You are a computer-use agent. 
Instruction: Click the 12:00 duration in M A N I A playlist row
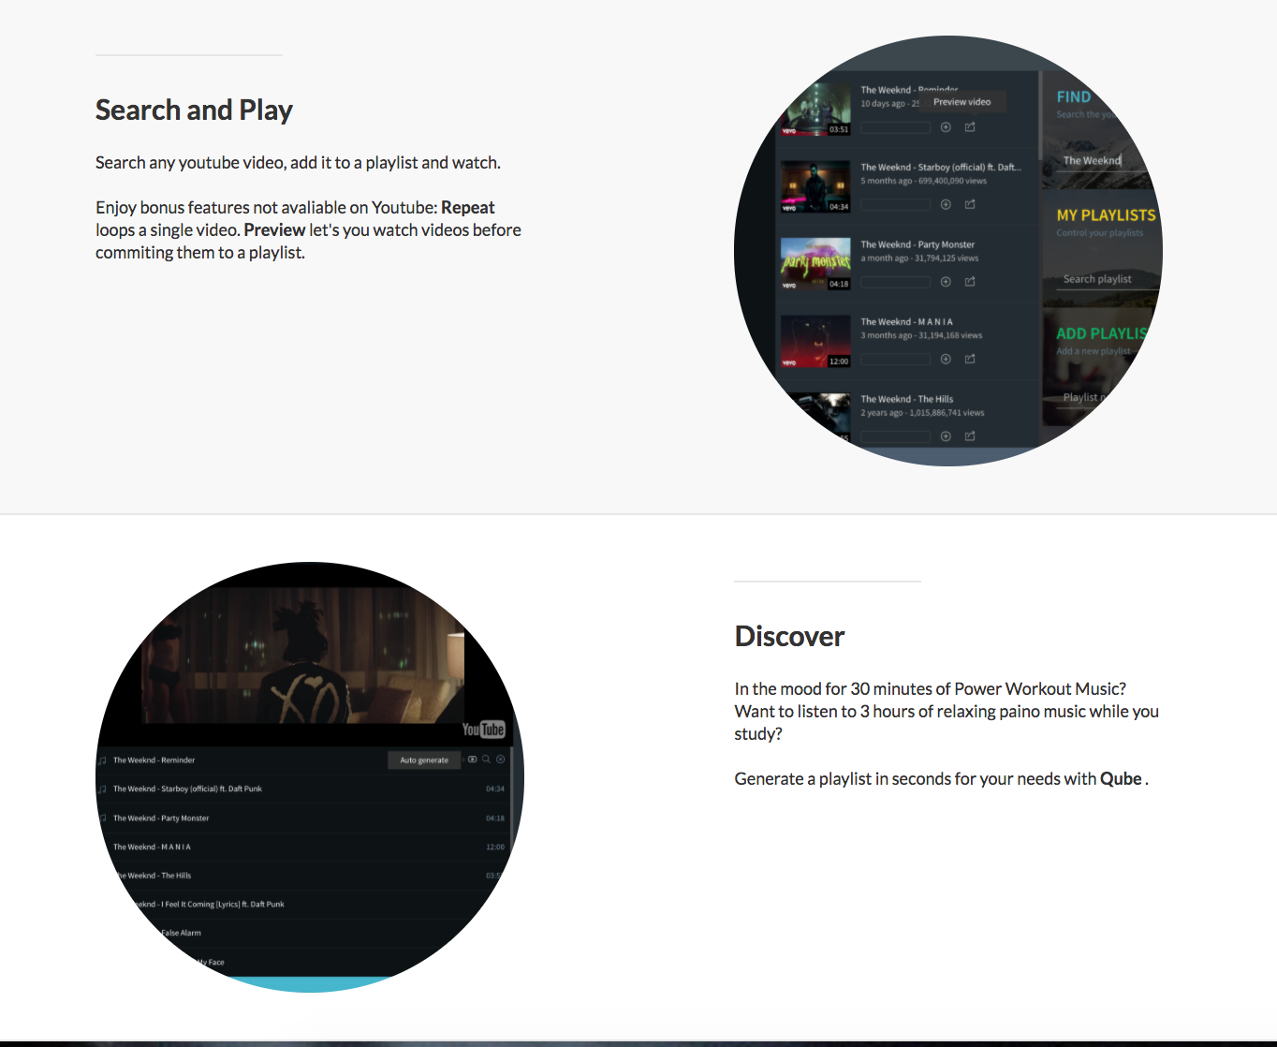click(x=495, y=848)
